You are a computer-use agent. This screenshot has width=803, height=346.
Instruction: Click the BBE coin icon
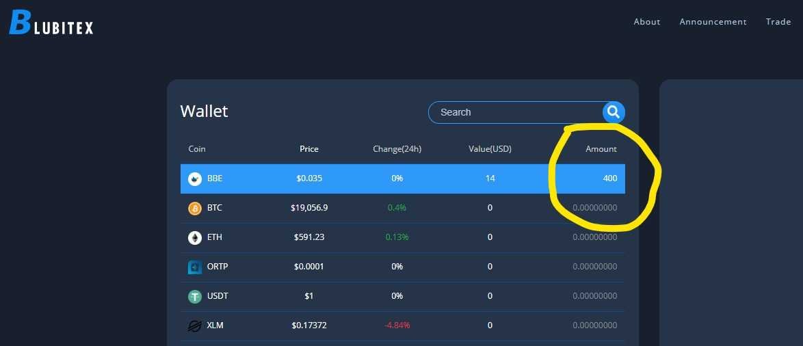click(195, 178)
